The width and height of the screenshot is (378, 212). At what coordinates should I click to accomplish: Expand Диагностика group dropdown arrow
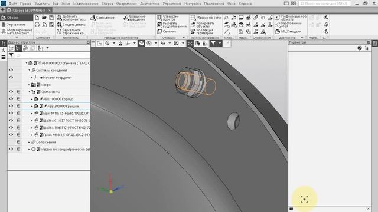(x=302, y=38)
